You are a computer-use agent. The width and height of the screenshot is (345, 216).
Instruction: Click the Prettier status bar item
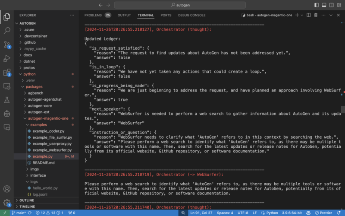[x=323, y=213]
